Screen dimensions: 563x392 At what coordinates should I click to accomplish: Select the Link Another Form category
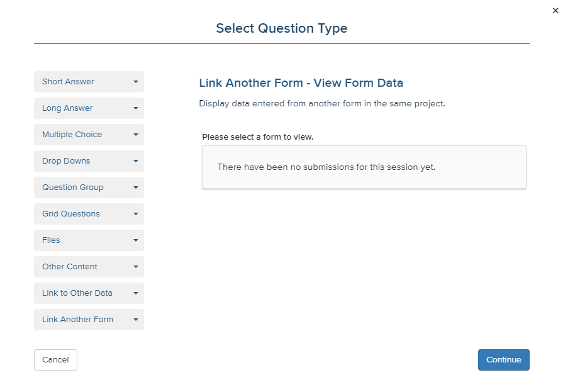coord(89,320)
